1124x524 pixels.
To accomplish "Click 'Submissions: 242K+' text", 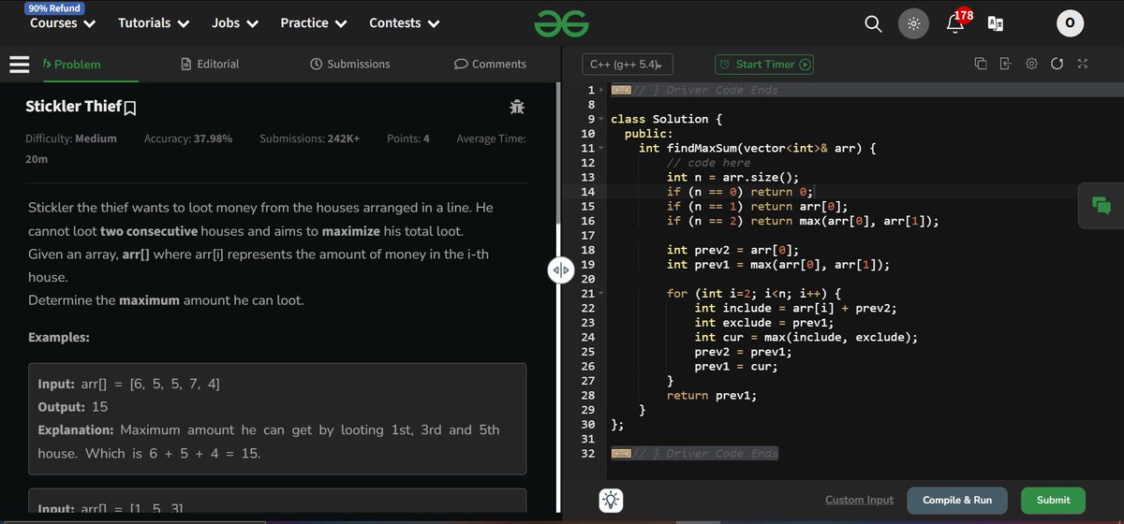I will (309, 138).
